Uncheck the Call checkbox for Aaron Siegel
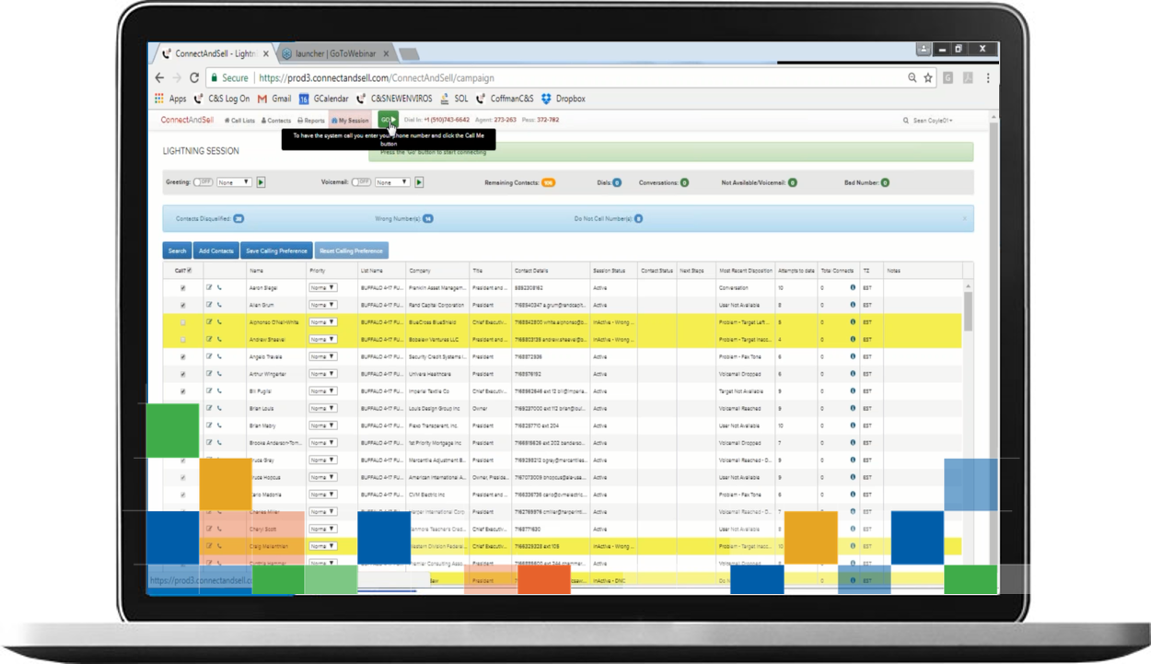 tap(182, 288)
